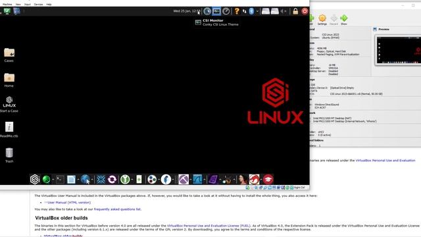
Task: Expand the arrow right of the blue document dock icon
Action: pyautogui.click(x=78, y=180)
